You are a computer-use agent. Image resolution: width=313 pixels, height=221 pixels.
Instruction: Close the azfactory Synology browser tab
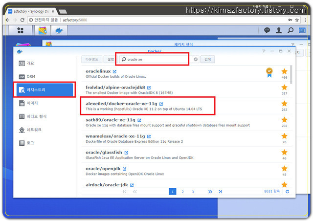53,12
